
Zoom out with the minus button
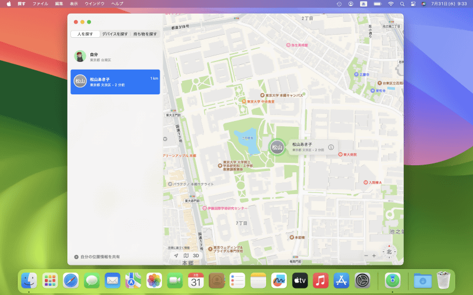coord(366,255)
